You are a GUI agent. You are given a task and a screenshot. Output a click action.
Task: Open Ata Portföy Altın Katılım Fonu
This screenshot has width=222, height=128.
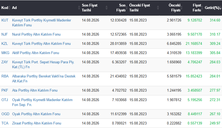click(35, 90)
